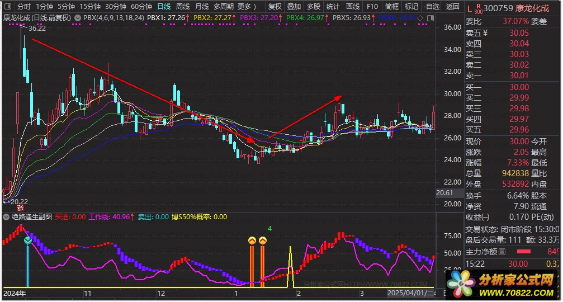Open the 多股 multi-stock view
563x302 pixels.
point(314,7)
